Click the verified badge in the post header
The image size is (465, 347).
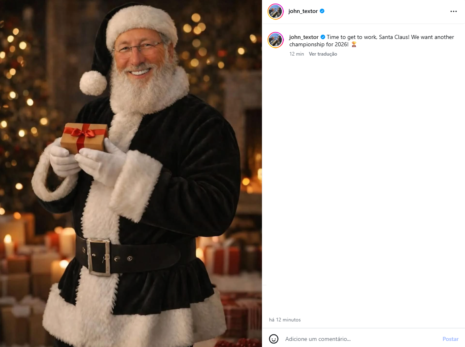[x=322, y=11]
